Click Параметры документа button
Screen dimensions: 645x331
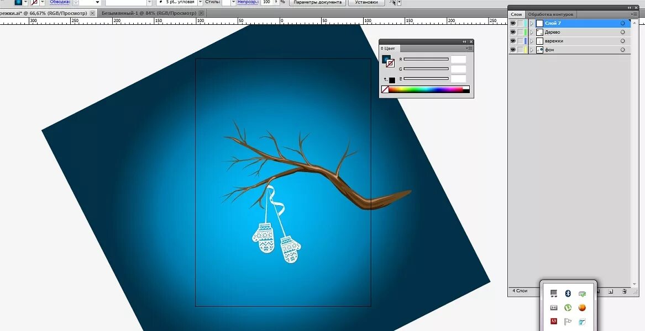pos(318,2)
